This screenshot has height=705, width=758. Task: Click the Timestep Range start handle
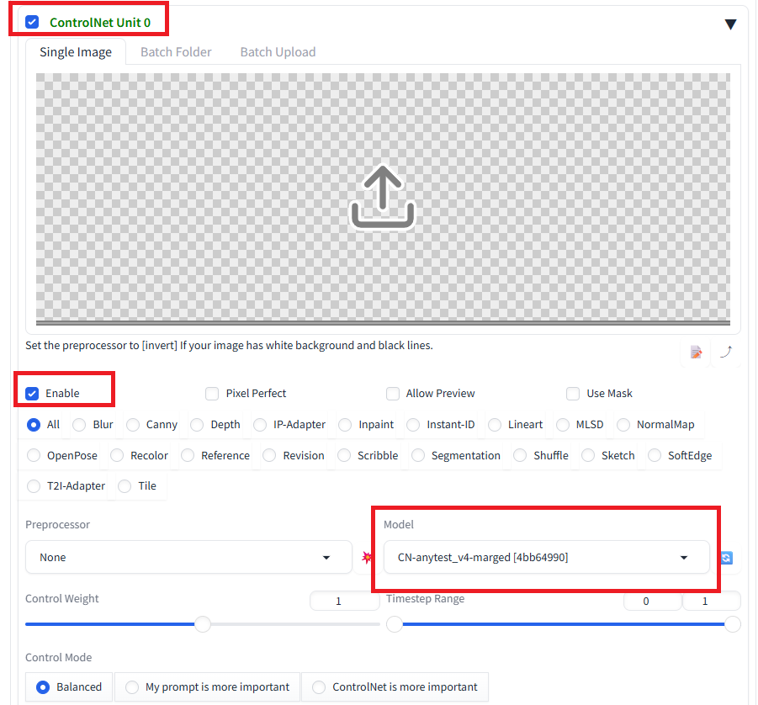click(395, 624)
